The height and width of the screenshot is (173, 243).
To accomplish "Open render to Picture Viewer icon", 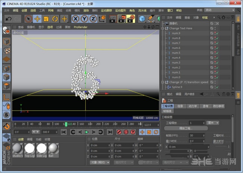I will [122, 19].
